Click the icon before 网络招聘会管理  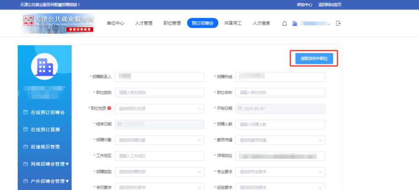click(25, 164)
